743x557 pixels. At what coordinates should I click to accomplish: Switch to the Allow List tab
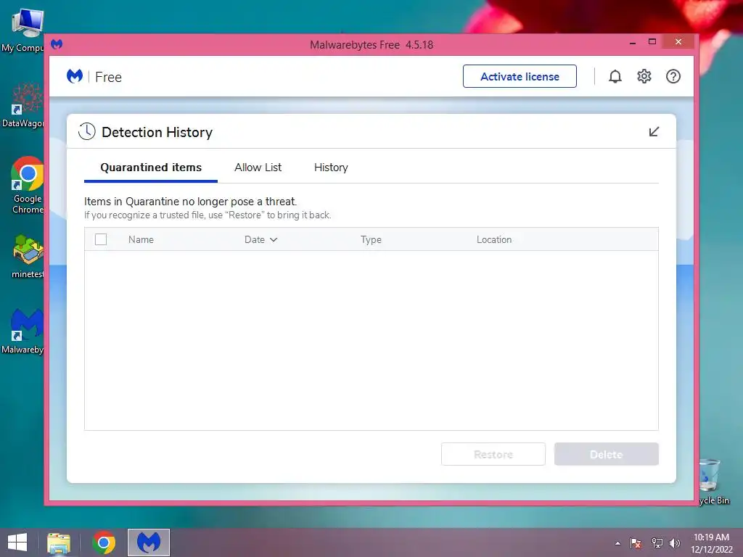click(x=258, y=168)
